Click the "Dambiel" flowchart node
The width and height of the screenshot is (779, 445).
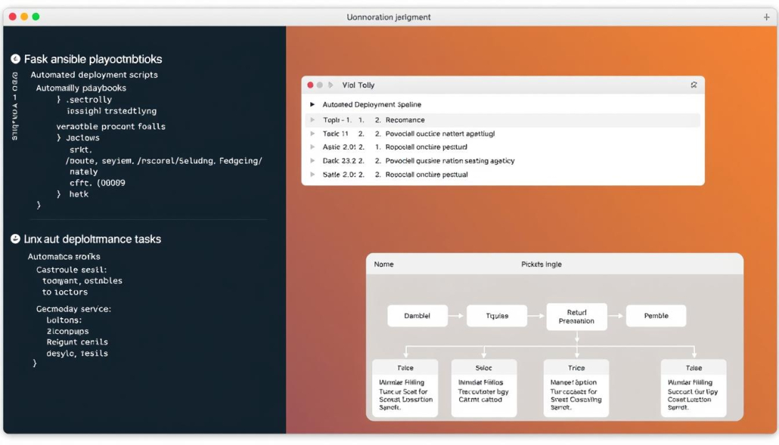click(418, 315)
